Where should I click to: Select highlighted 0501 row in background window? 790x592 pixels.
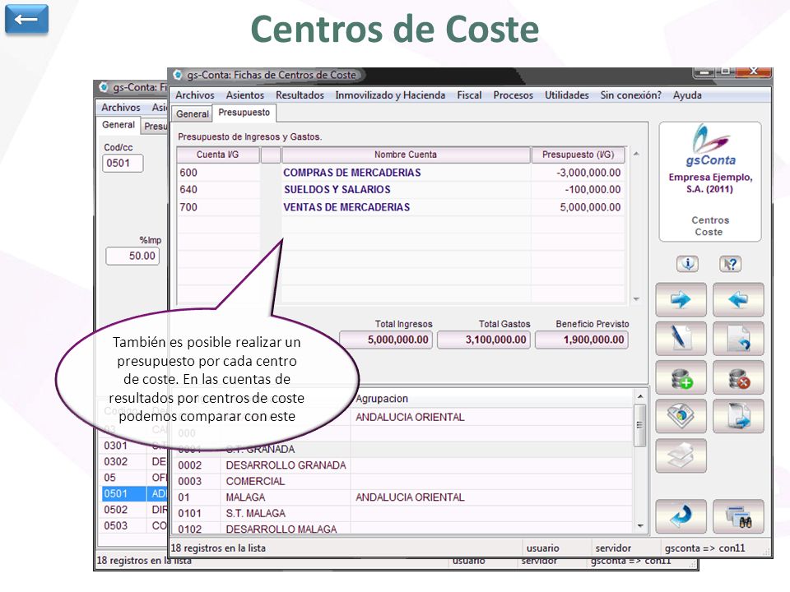(134, 494)
